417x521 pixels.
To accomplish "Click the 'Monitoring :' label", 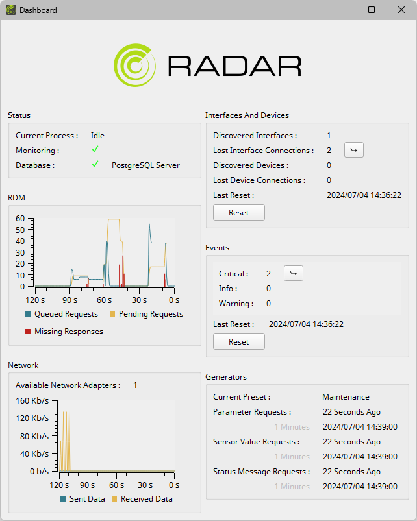I will pyautogui.click(x=37, y=151).
